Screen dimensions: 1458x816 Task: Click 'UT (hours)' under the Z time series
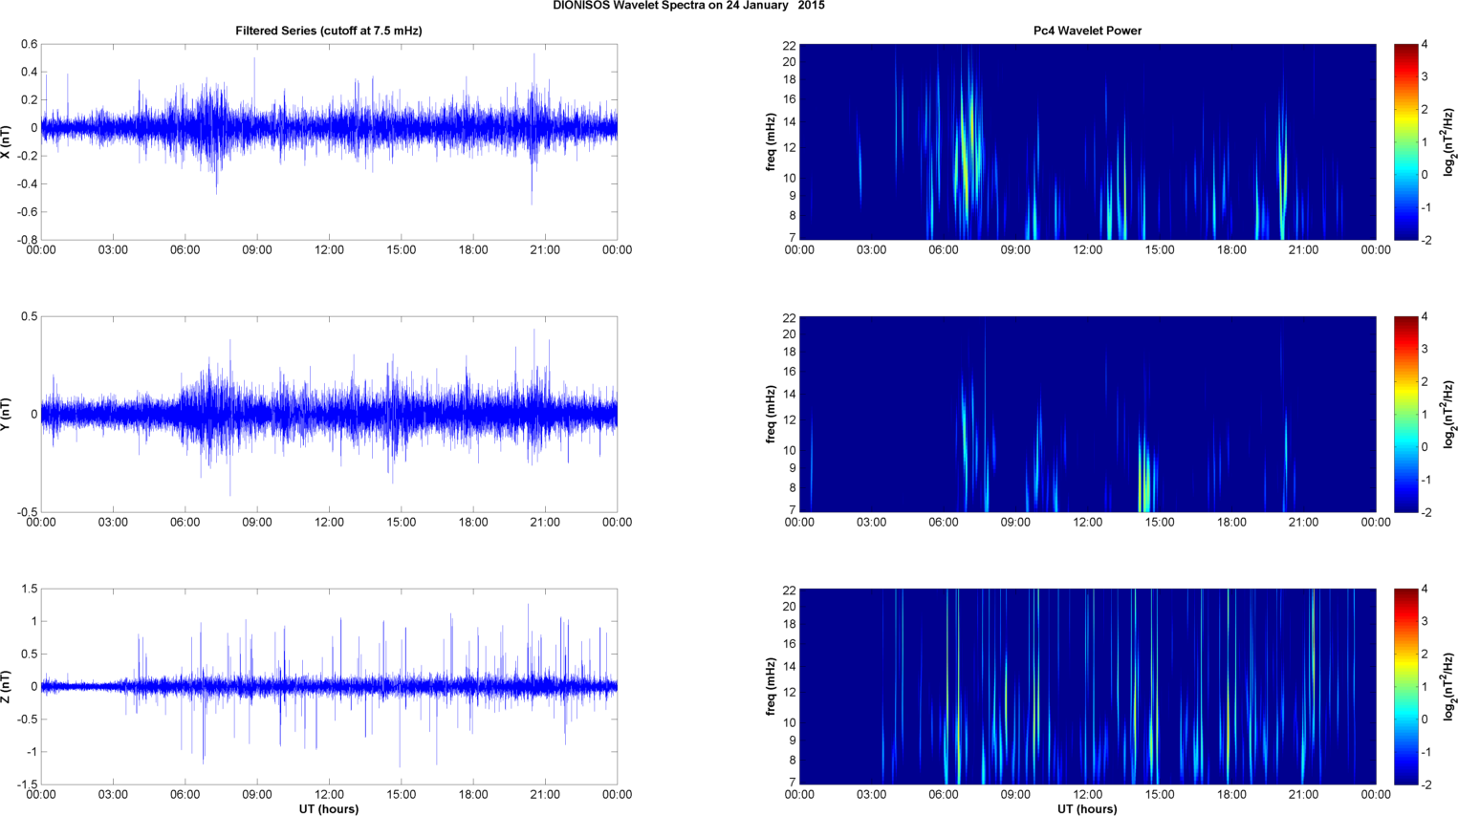pyautogui.click(x=329, y=809)
